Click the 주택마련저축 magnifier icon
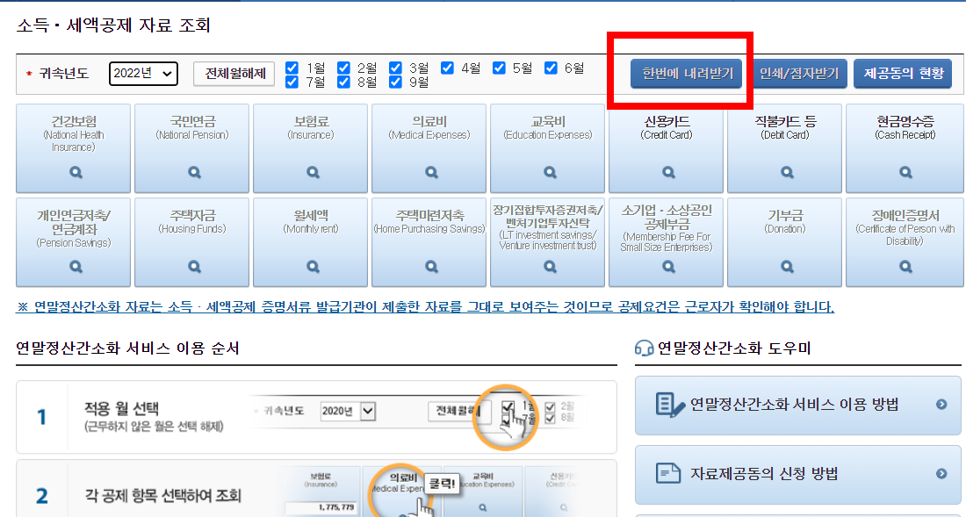Image resolution: width=966 pixels, height=517 pixels. coord(432,267)
